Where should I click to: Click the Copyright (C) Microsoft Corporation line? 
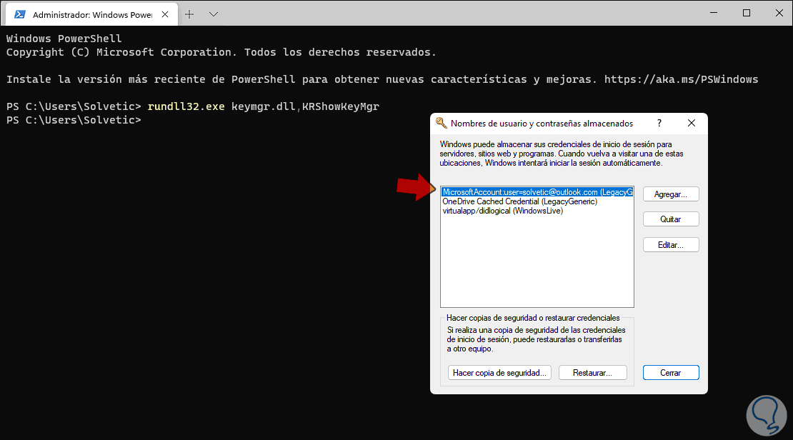221,53
